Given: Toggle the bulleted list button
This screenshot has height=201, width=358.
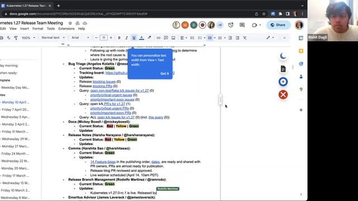Looking at the screenshot, I should point(210,38).
